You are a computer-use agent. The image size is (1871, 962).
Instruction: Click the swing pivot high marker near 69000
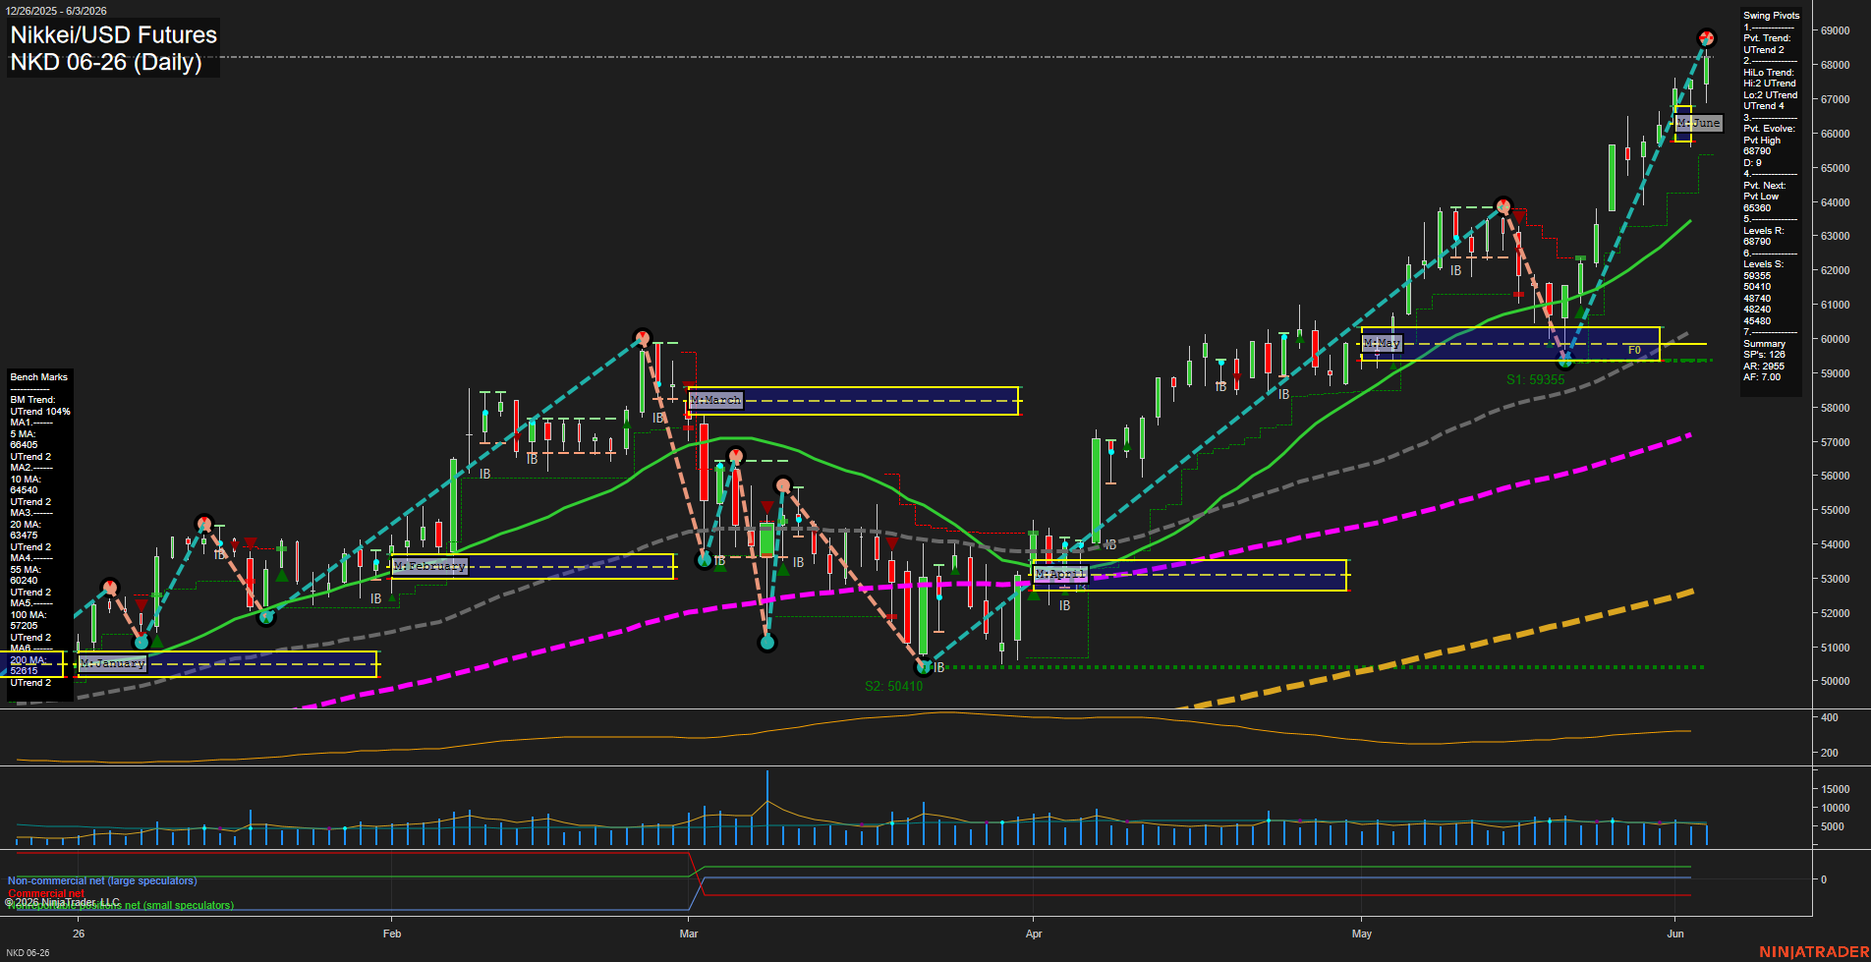[1707, 38]
